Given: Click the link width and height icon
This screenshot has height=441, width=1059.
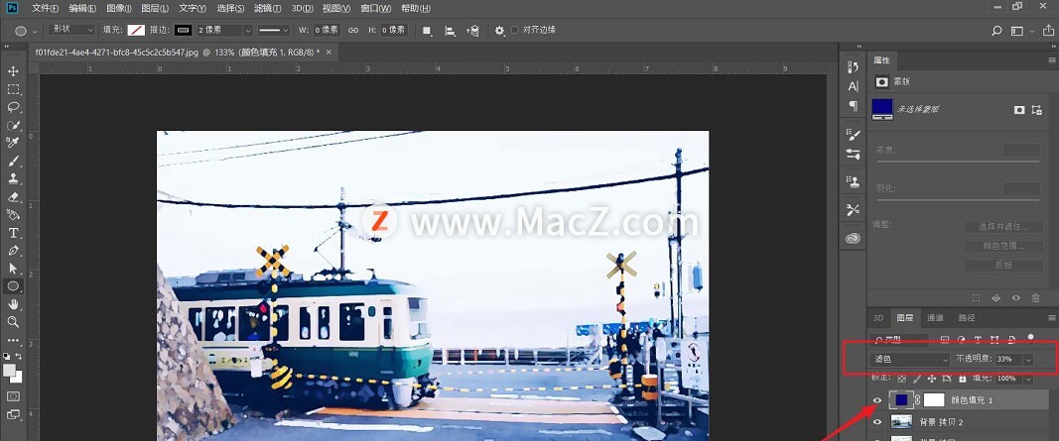Looking at the screenshot, I should (x=353, y=31).
